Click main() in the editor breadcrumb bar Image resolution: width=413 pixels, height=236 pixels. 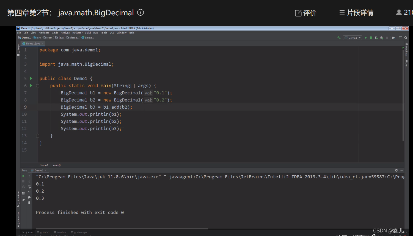[x=57, y=165]
